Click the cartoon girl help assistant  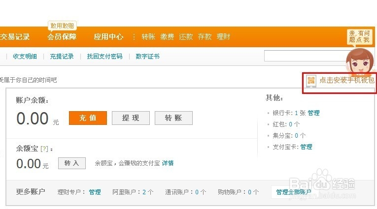point(360,61)
